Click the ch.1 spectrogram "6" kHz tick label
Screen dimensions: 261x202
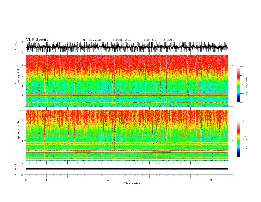(23, 76)
